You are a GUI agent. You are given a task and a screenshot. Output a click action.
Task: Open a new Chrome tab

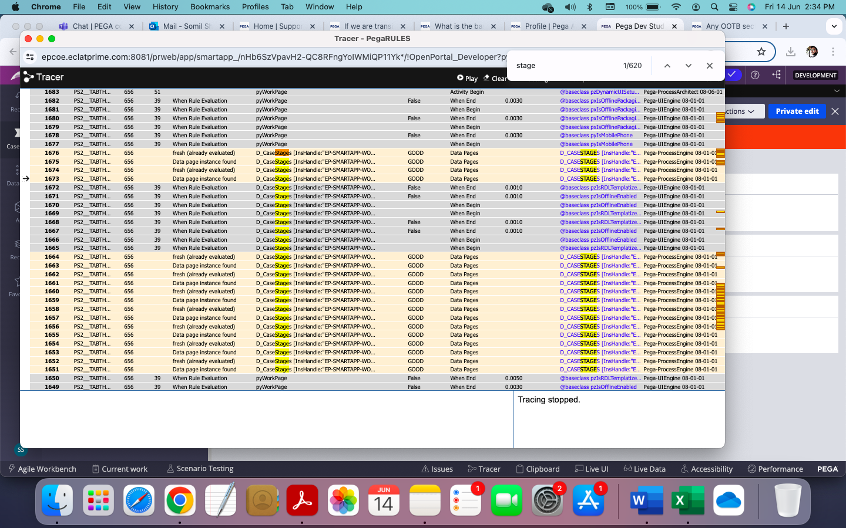pyautogui.click(x=786, y=26)
